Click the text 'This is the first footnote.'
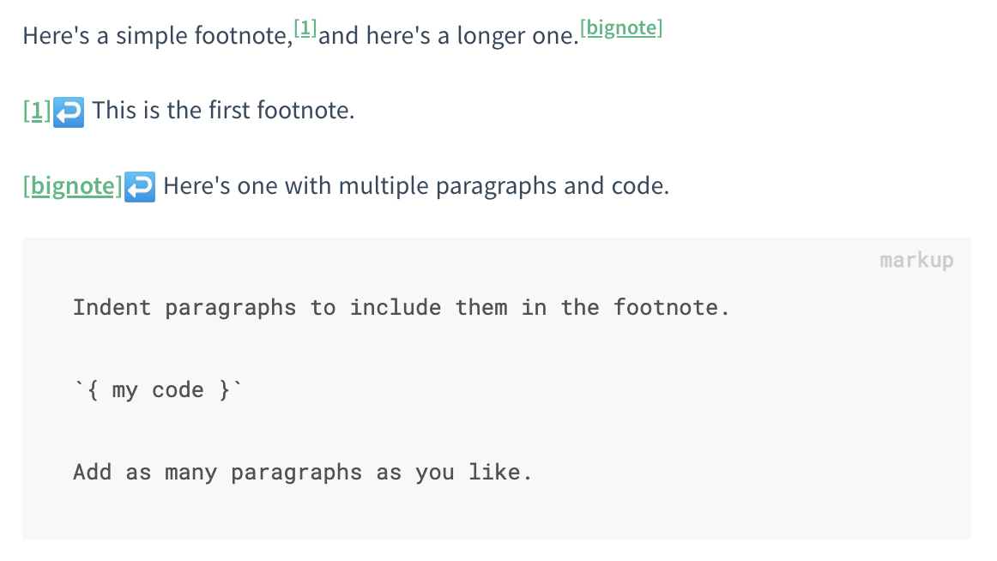Viewport: 997px width, 561px height. click(x=223, y=112)
